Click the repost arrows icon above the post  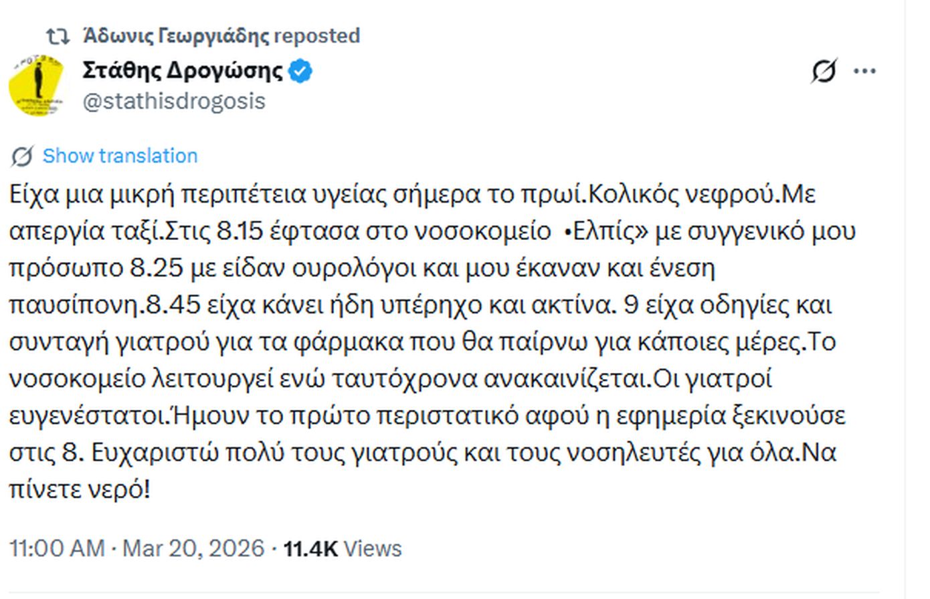58,36
